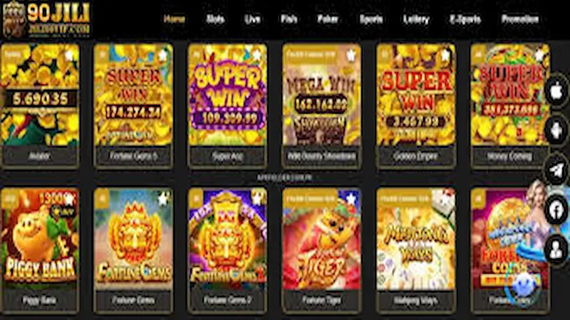Viewport: 570px width, 320px height.
Task: Open the Apple iOS download icon
Action: pos(556,91)
